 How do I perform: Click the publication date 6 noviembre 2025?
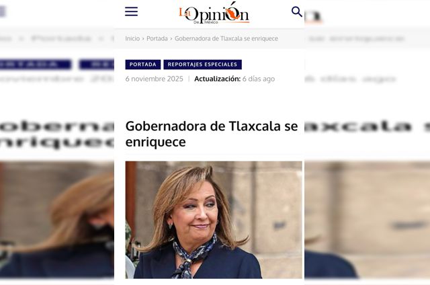coord(154,79)
